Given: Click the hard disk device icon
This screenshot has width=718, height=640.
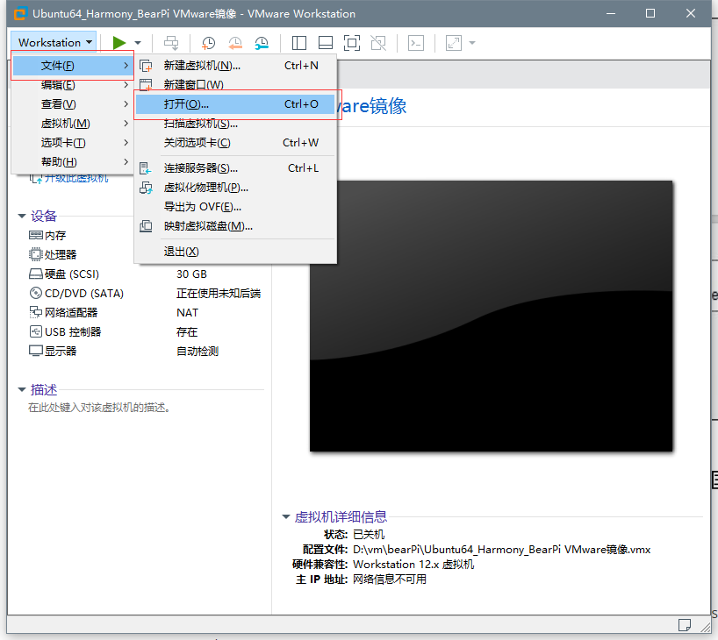Looking at the screenshot, I should (x=36, y=274).
